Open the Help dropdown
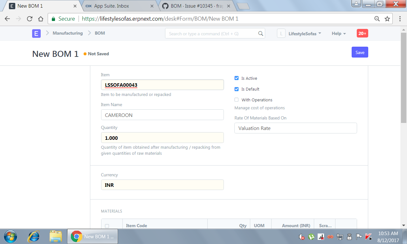This screenshot has width=407, height=244. (338, 33)
